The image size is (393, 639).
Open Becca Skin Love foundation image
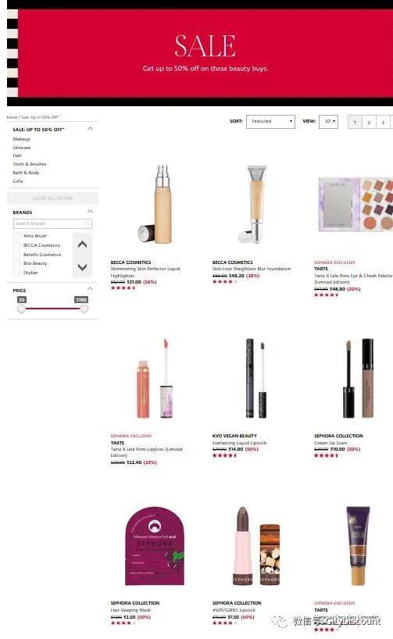tap(254, 204)
